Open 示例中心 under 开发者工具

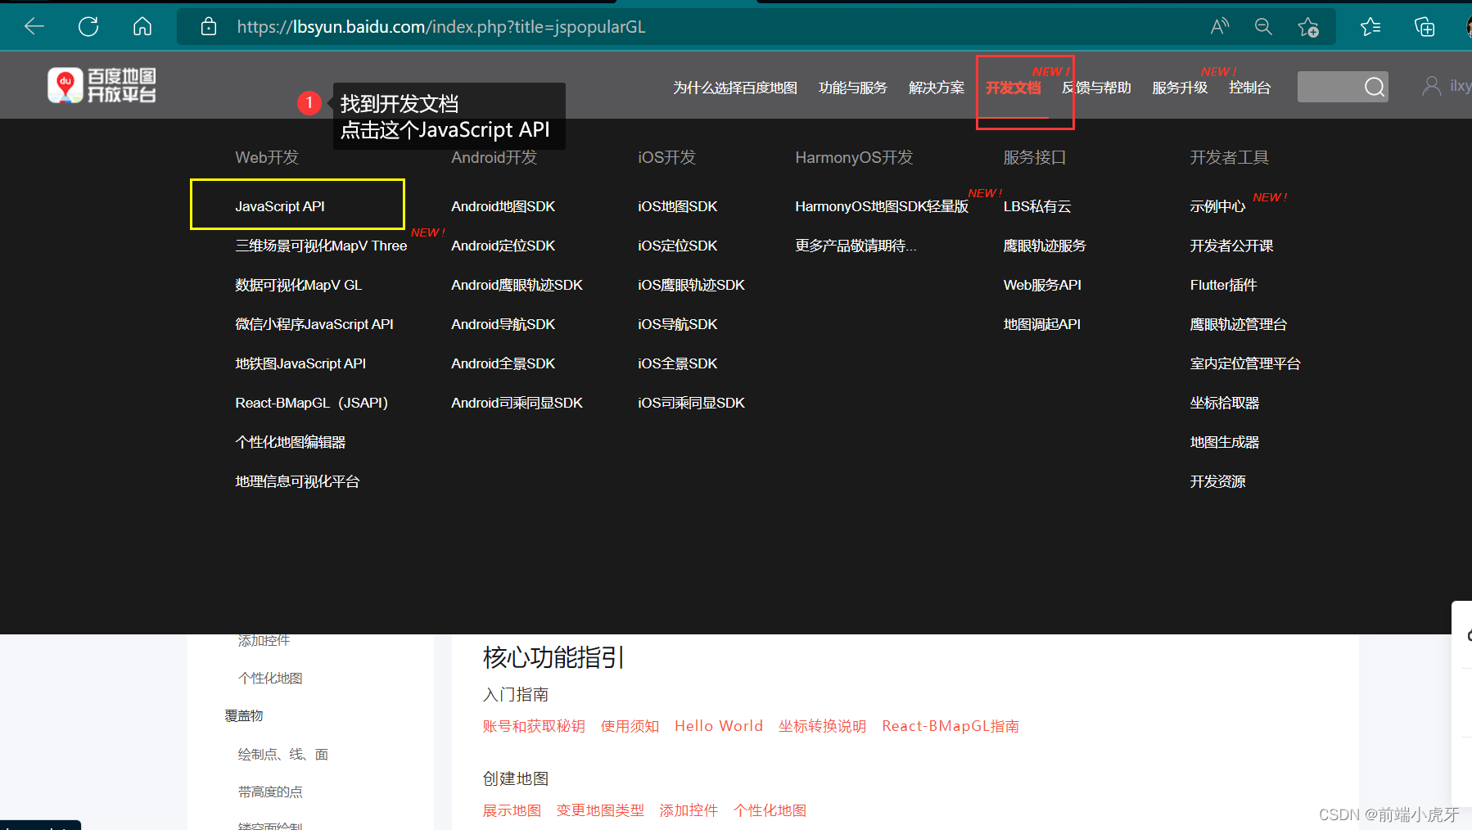[1217, 206]
